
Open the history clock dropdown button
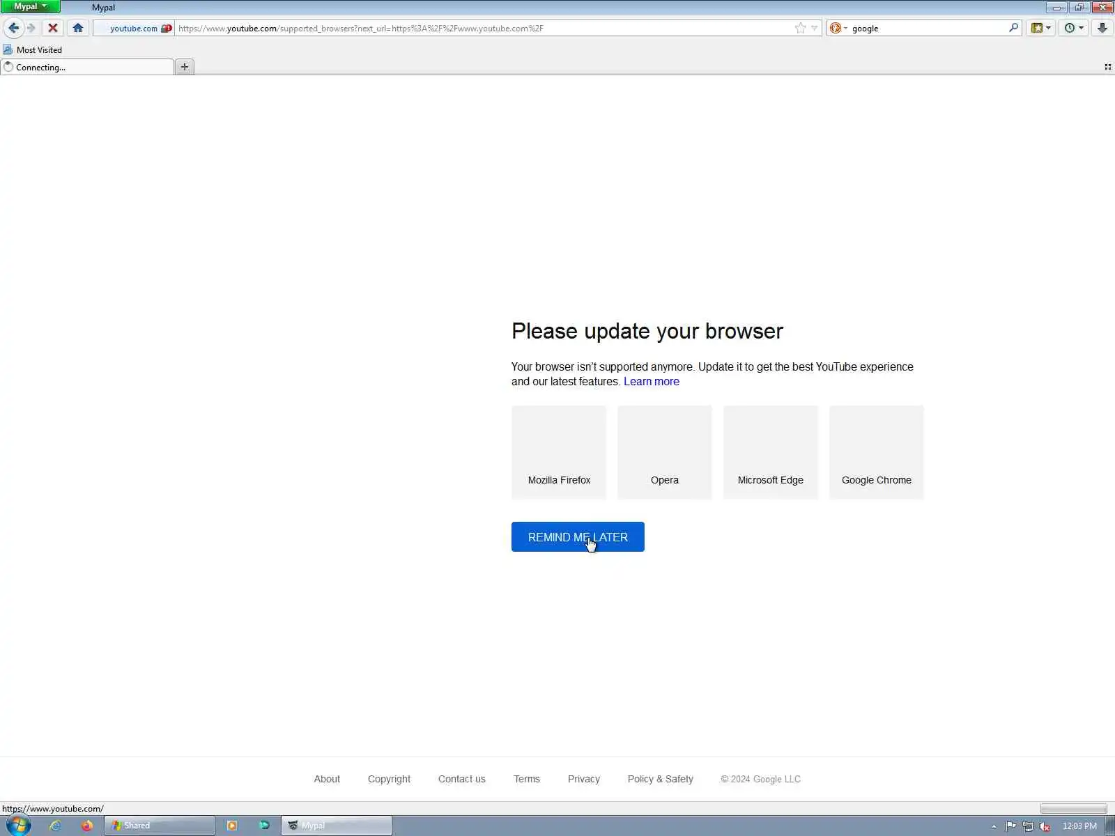coord(1073,28)
